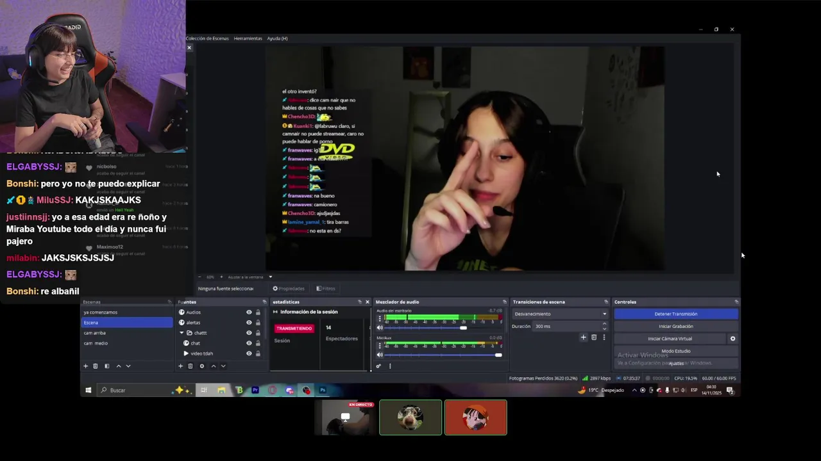Open Herramientas menu

click(248, 38)
